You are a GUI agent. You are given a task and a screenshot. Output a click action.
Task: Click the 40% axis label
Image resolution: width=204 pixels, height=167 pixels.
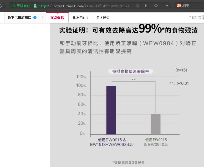[x=82, y=114]
